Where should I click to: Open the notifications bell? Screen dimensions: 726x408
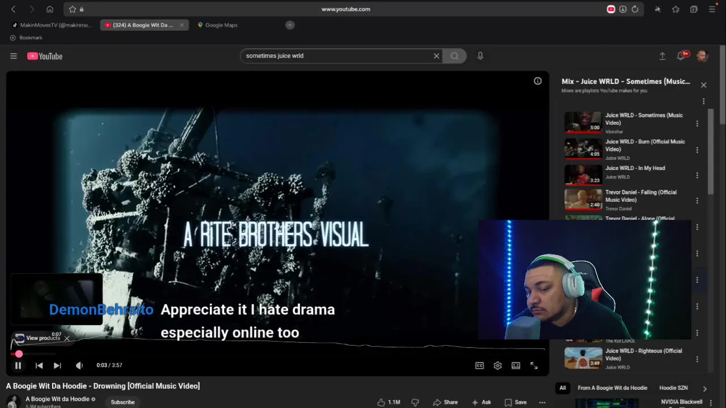[x=682, y=56]
